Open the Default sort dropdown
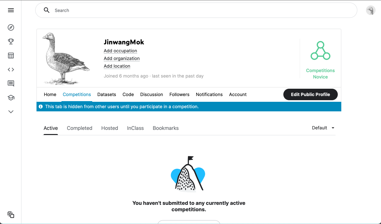This screenshot has width=381, height=224. pos(323,128)
